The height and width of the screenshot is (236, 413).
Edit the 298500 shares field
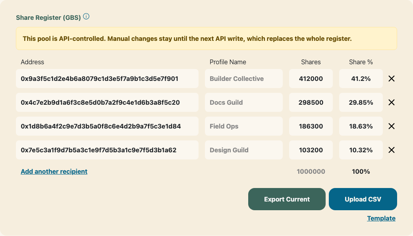(311, 102)
